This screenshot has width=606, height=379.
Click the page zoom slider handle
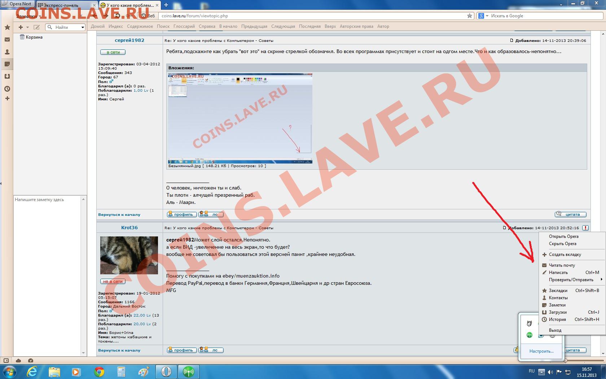pos(565,360)
